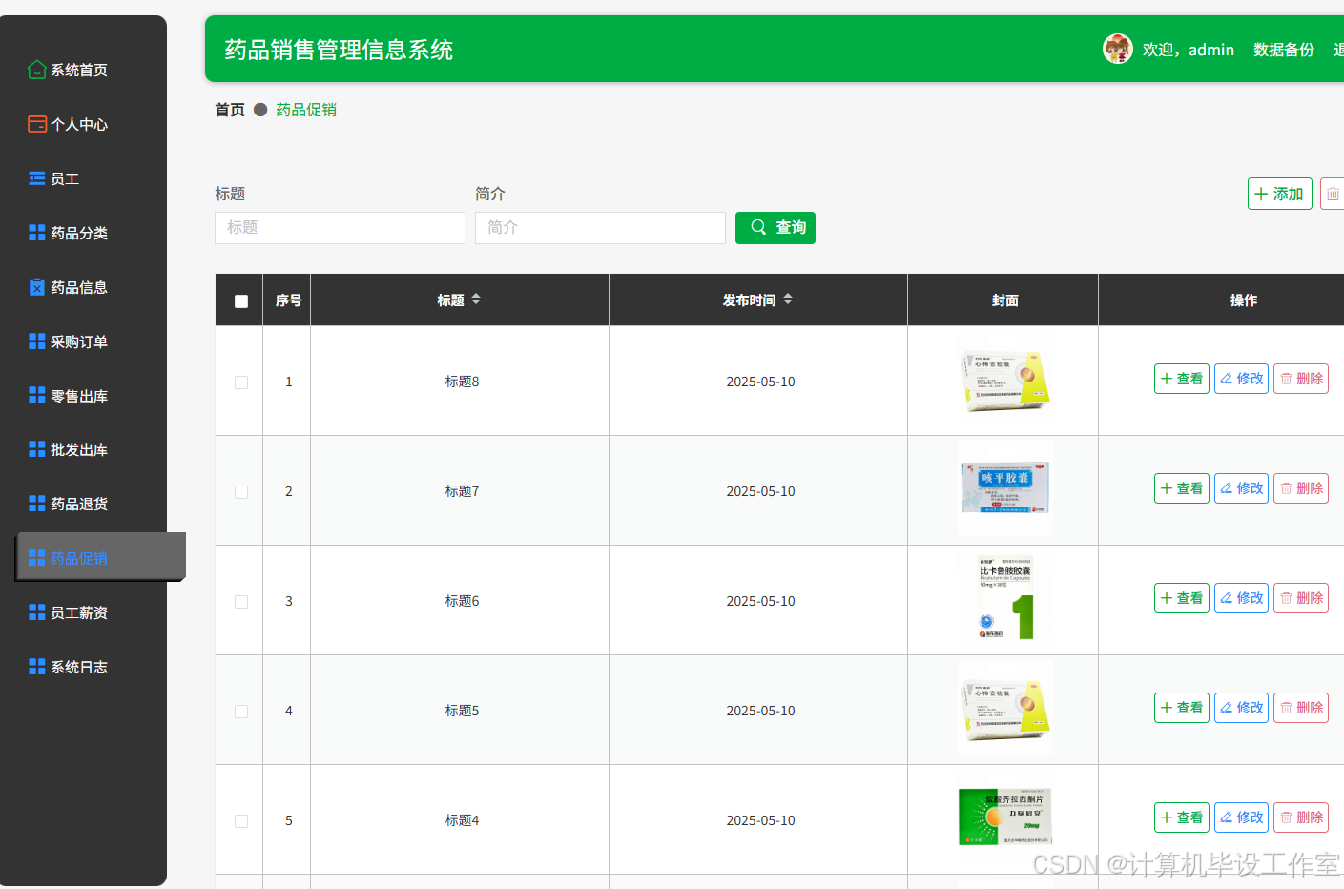Focus the 标题 search input field
The height and width of the screenshot is (889, 1344).
pyautogui.click(x=340, y=228)
